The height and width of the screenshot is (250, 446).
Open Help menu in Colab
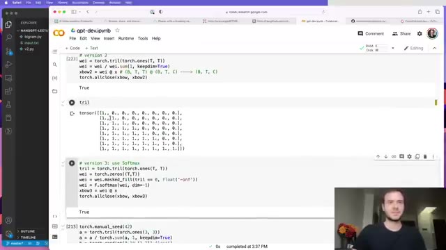click(156, 38)
